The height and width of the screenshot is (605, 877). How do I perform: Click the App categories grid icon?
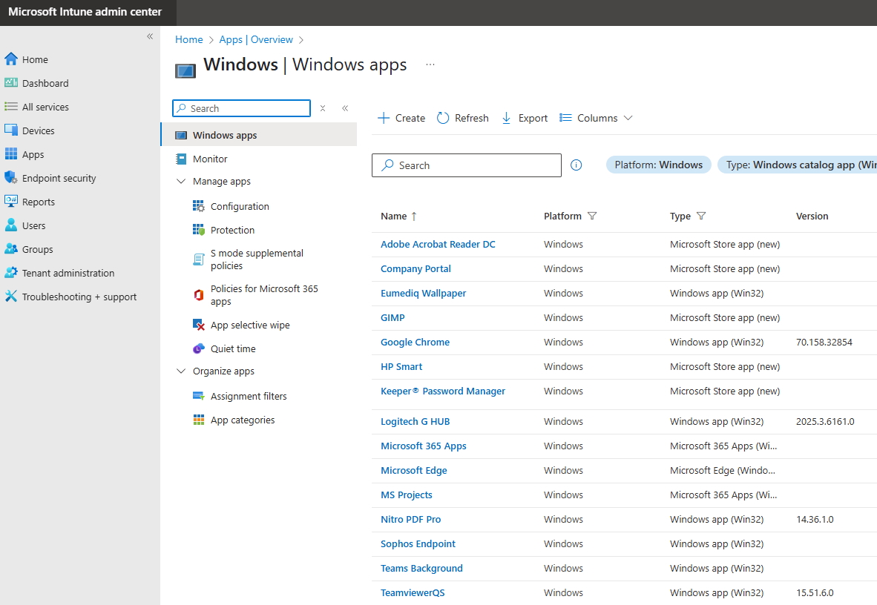point(199,420)
